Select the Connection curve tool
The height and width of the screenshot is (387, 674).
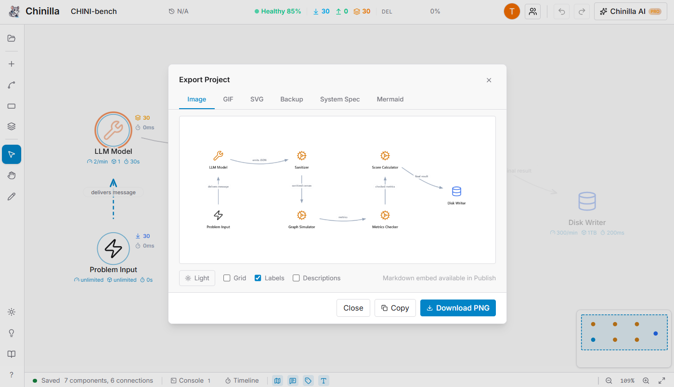12,85
